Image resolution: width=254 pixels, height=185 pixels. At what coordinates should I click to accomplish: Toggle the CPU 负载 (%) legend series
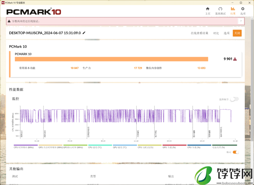point(199,147)
